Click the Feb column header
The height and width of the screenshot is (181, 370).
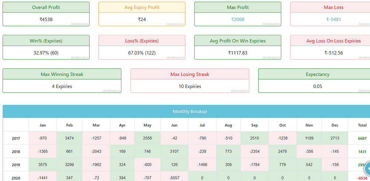pyautogui.click(x=70, y=125)
